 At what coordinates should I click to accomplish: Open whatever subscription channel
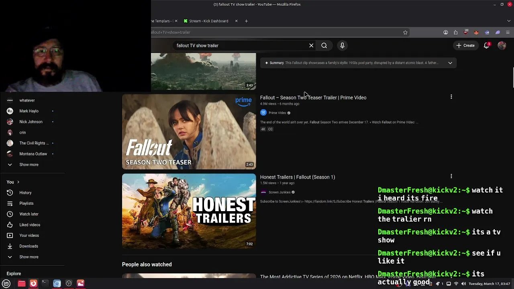coord(27,100)
